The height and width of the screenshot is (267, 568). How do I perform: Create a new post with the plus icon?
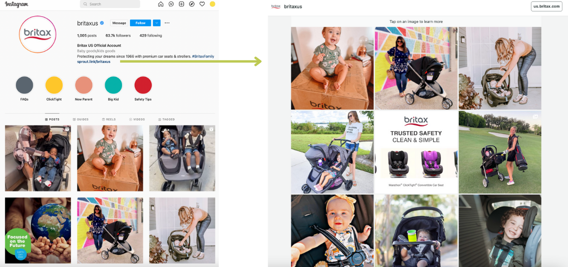point(181,4)
